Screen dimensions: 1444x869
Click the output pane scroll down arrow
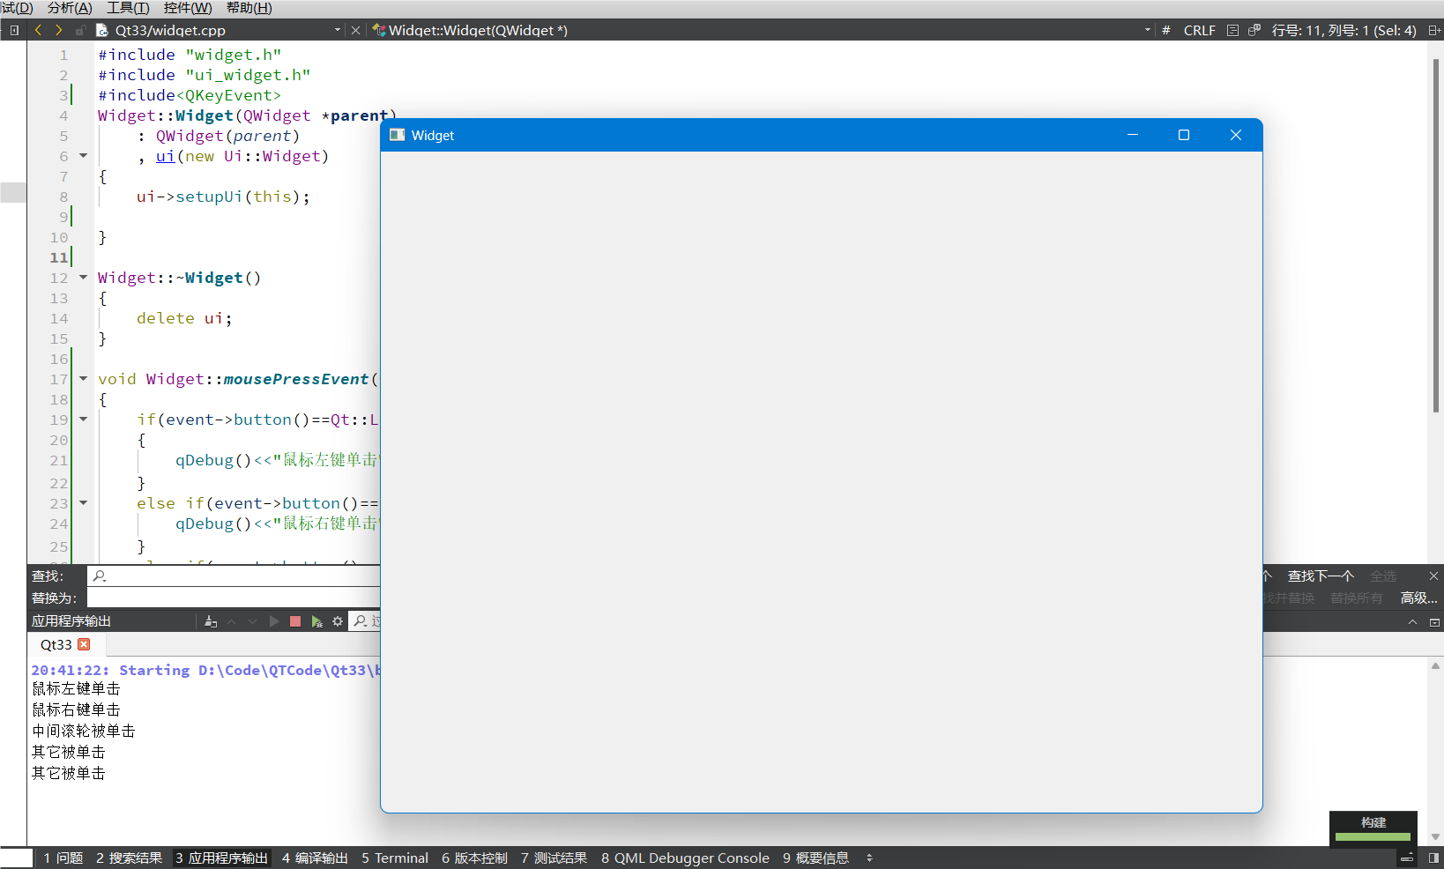pyautogui.click(x=1435, y=836)
